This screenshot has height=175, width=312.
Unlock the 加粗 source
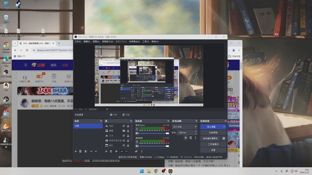(128, 126)
